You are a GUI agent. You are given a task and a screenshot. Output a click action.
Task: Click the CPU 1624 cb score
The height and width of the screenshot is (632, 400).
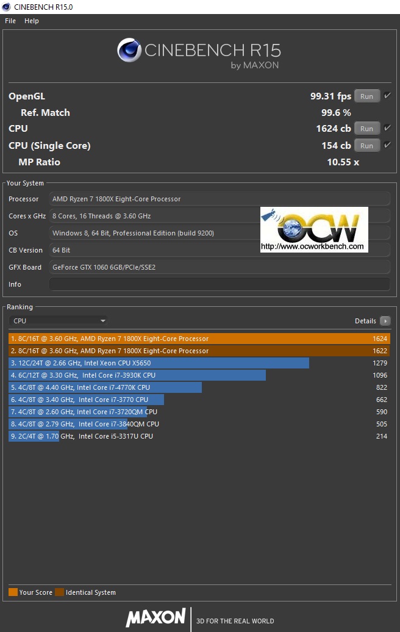point(334,129)
